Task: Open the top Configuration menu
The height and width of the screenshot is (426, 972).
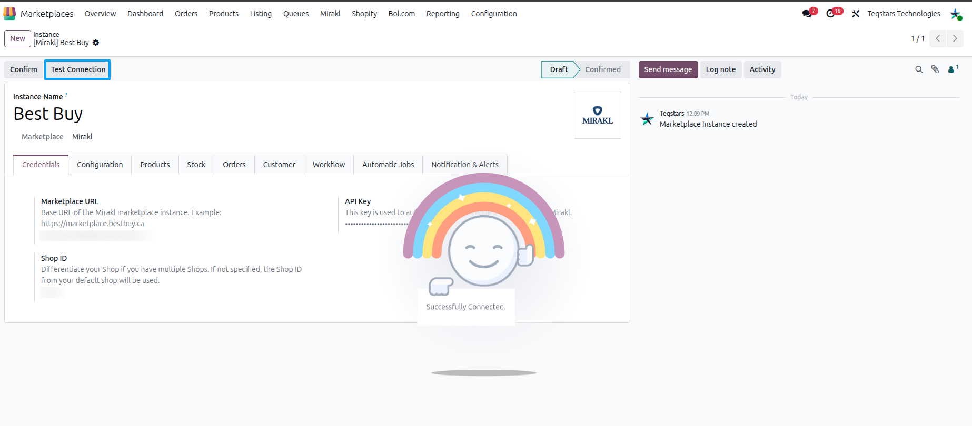Action: point(494,14)
